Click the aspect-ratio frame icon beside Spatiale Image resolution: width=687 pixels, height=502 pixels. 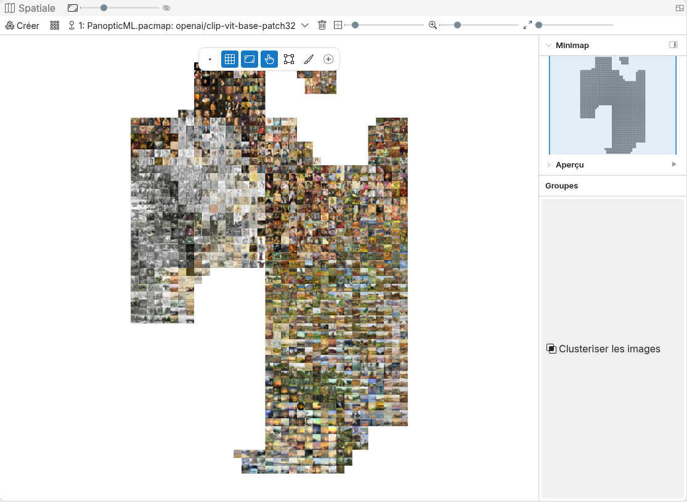pos(73,8)
